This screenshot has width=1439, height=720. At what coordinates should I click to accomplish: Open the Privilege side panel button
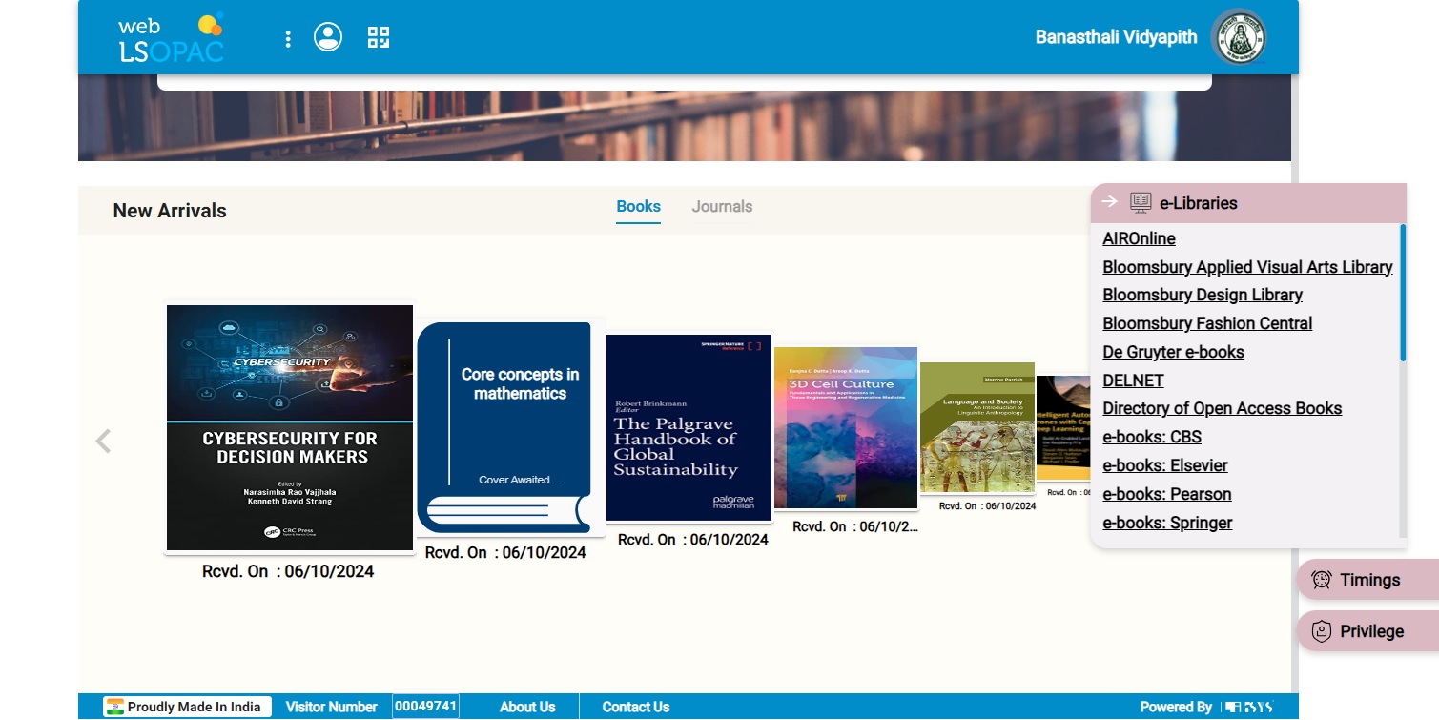[x=1367, y=631]
